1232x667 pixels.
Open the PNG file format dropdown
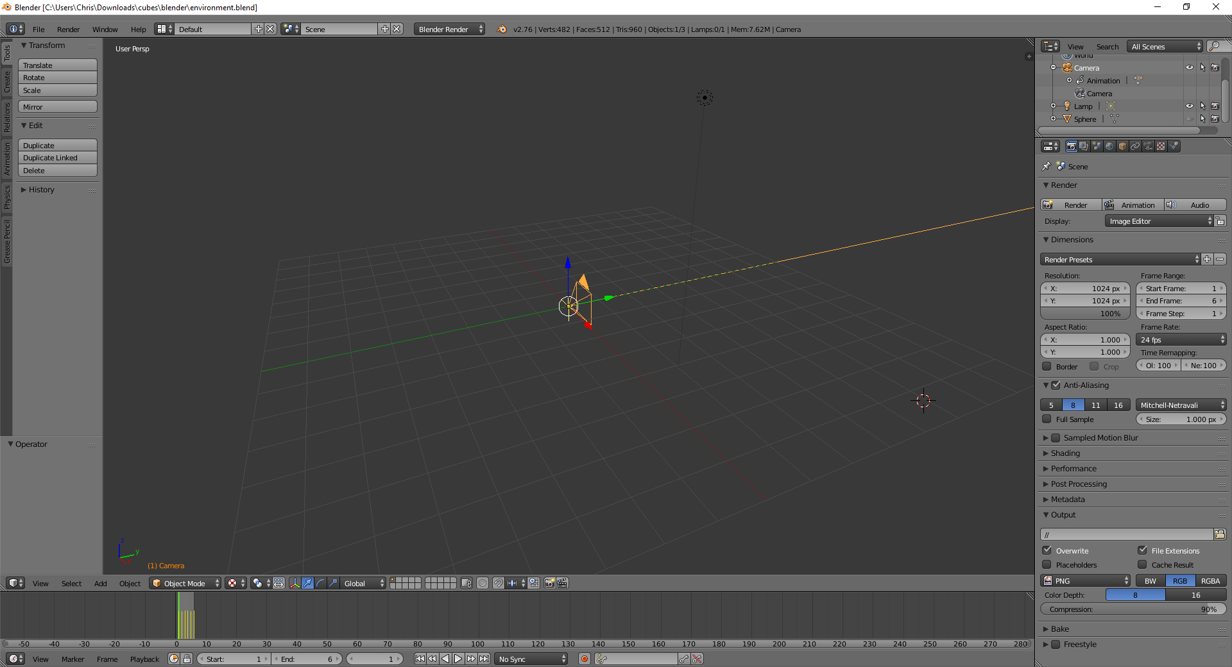[x=1085, y=581]
